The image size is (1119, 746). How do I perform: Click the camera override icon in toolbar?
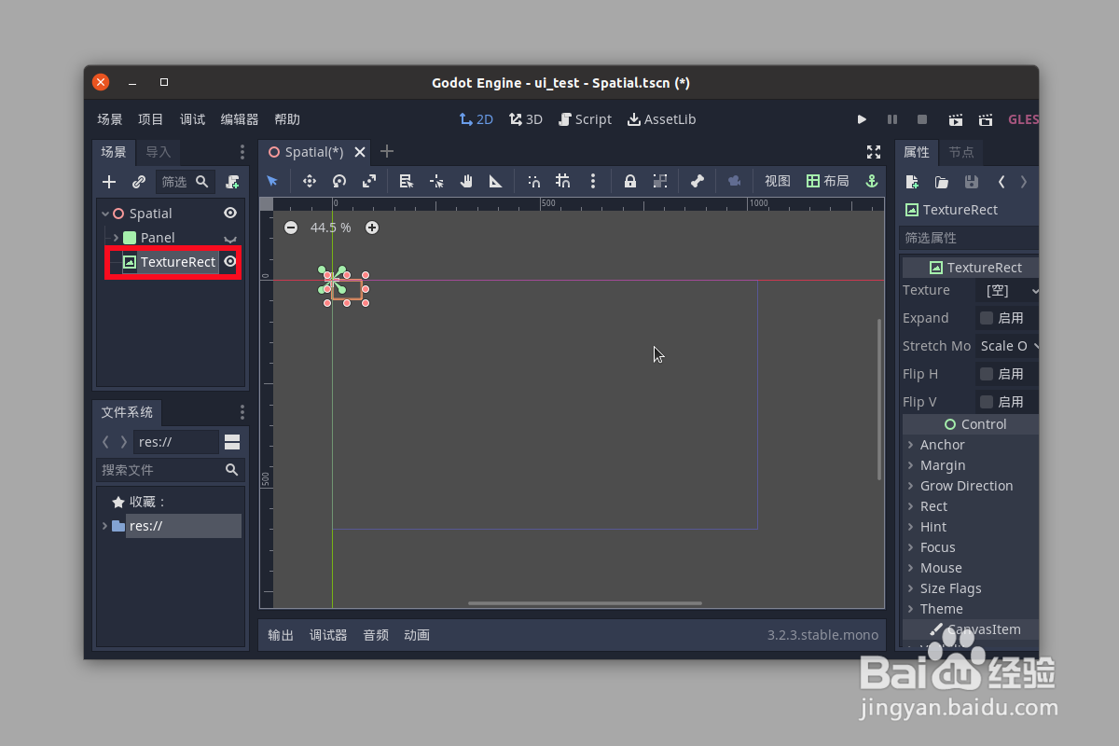pos(734,181)
